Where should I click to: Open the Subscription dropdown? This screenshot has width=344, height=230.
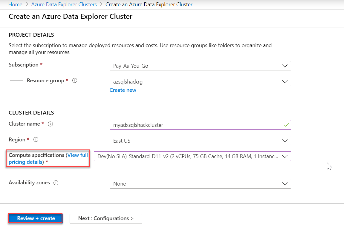click(x=200, y=66)
